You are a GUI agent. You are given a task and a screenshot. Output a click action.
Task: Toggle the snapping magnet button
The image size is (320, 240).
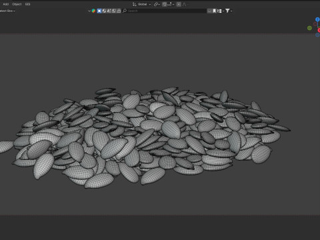point(165,4)
